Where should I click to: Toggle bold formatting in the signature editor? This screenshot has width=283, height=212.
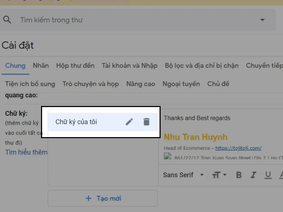tap(239, 175)
